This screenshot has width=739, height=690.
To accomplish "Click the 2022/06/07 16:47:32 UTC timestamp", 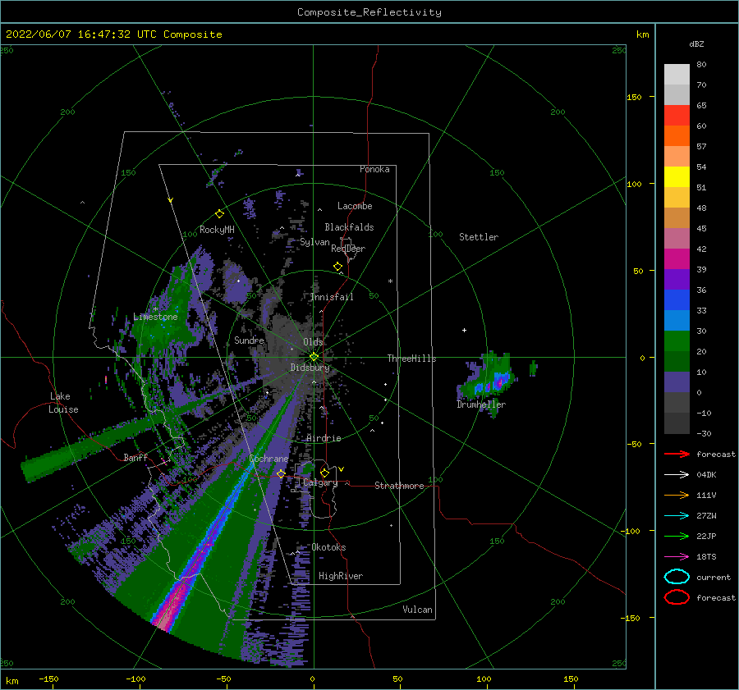I will pos(114,34).
